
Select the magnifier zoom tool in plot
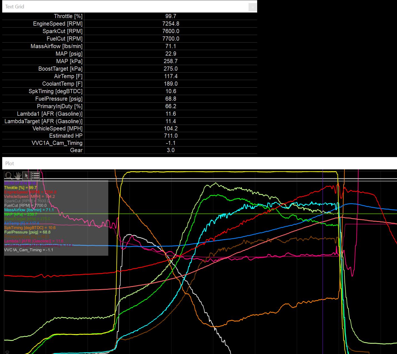(x=9, y=175)
